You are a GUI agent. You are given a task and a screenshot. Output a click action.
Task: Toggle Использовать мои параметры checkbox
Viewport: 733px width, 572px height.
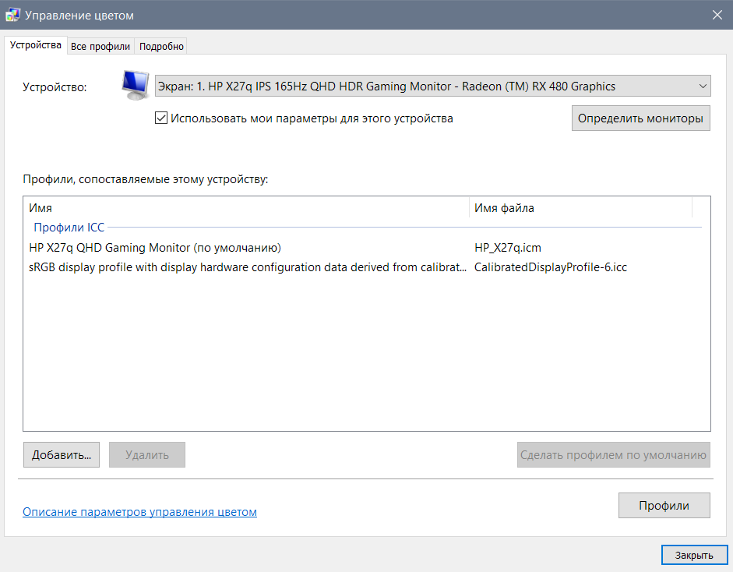coord(161,118)
